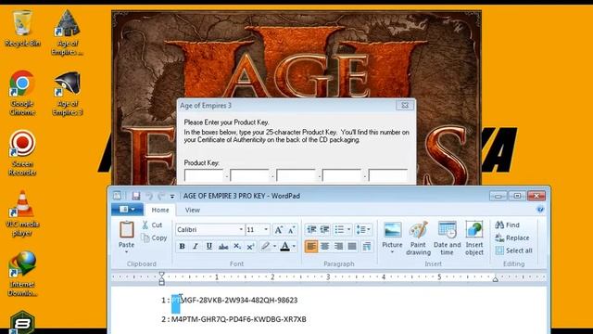Open the WordPad file menu button
Image resolution: width=593 pixels, height=334 pixels.
pos(127,210)
